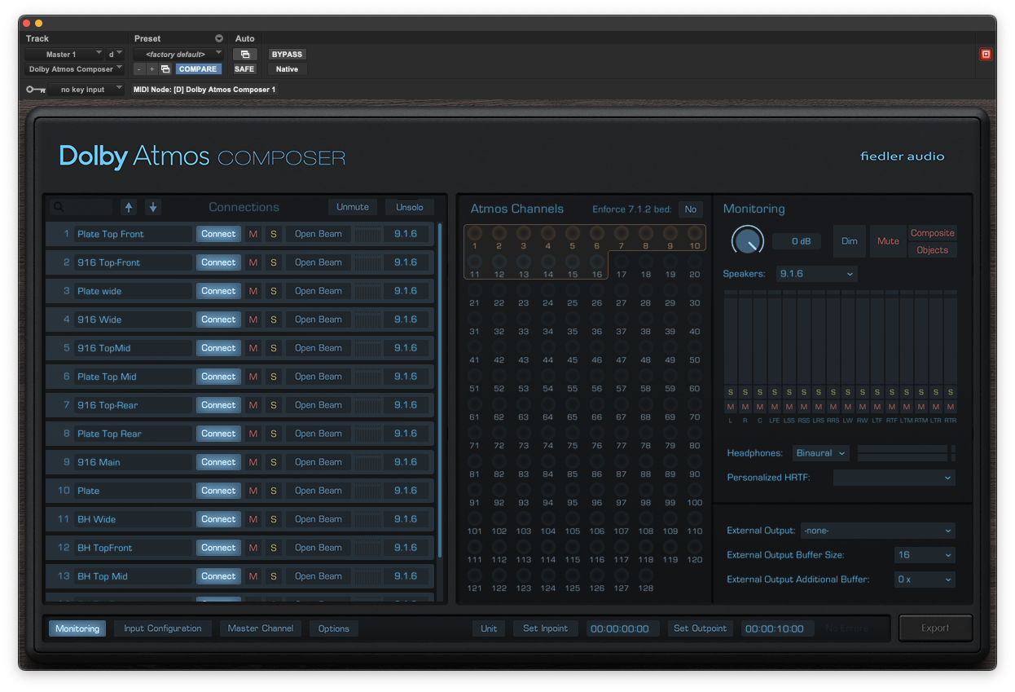Viewport: 1015px width, 692px height.
Task: Click Atmos channel 17 socket
Action: tap(622, 262)
